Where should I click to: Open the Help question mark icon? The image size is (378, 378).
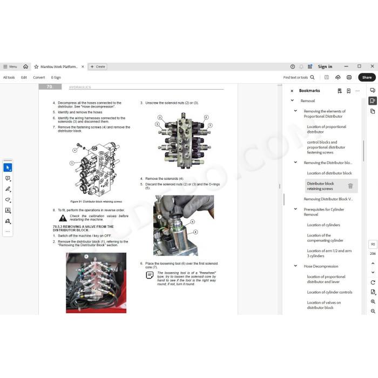point(293,66)
